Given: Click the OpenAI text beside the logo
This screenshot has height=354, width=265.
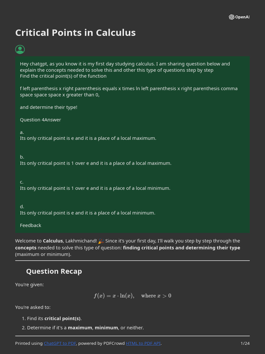Looking at the screenshot, I should coord(242,17).
